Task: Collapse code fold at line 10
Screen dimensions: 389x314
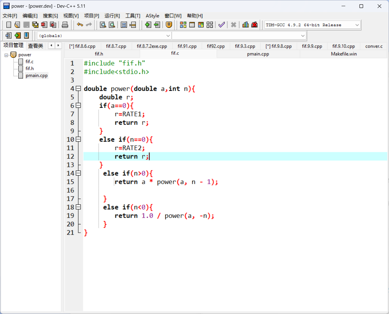Action: pos(78,139)
